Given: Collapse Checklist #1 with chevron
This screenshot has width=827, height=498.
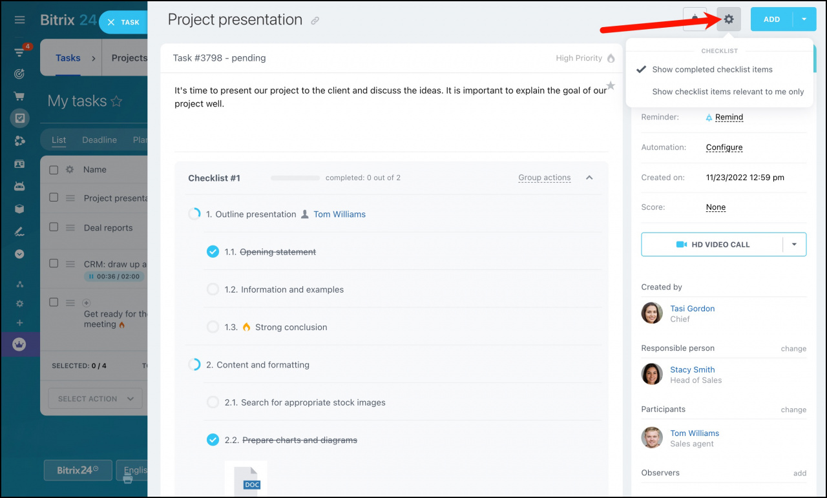Looking at the screenshot, I should [589, 178].
